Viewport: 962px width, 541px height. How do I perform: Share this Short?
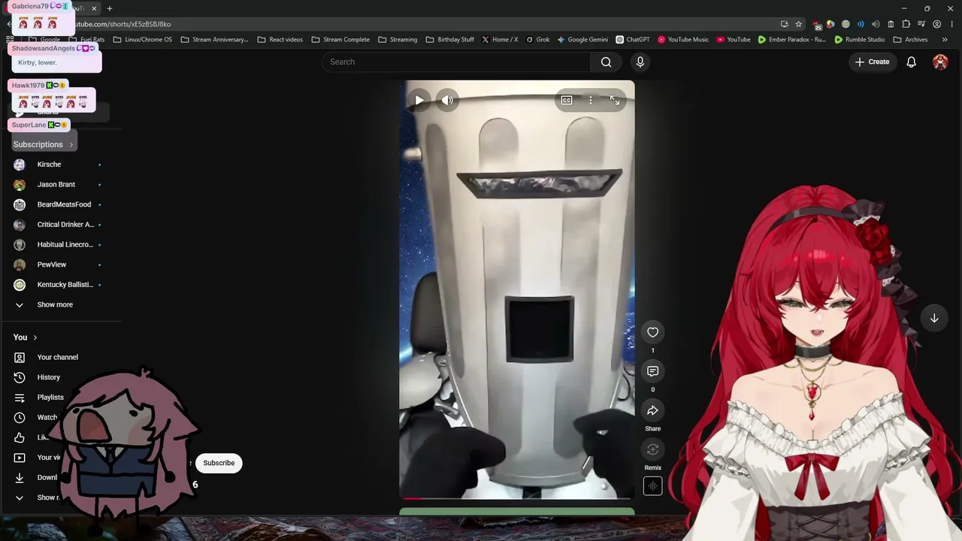coord(652,410)
